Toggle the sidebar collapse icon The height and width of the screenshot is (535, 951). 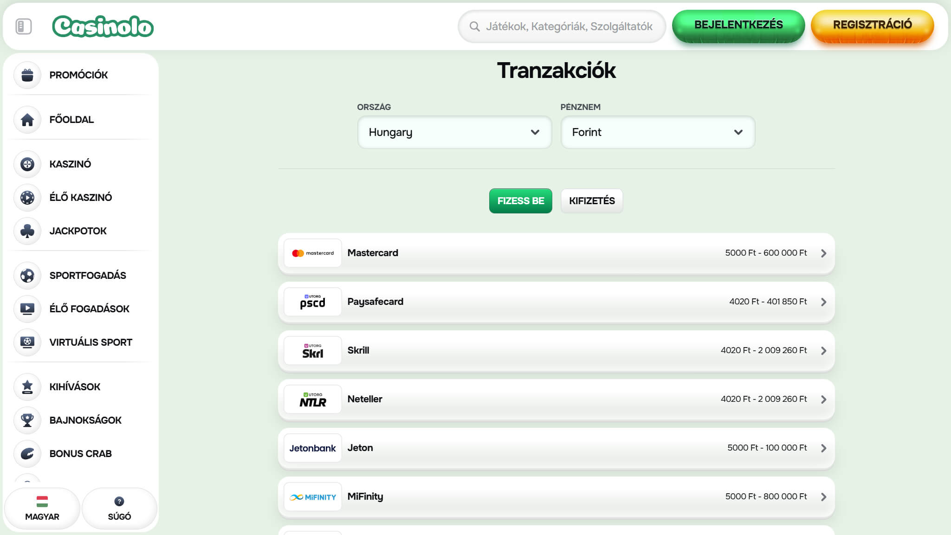24,26
